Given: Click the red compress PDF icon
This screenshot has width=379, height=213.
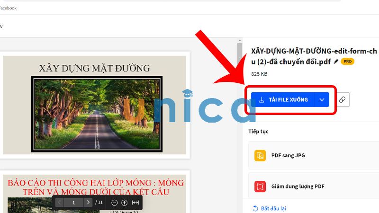Looking at the screenshot, I should coord(260,186).
